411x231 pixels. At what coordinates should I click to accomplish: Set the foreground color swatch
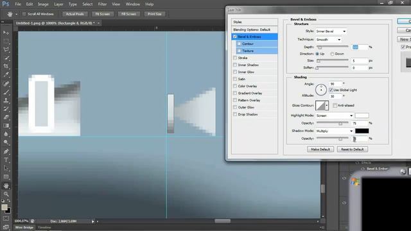(4, 207)
